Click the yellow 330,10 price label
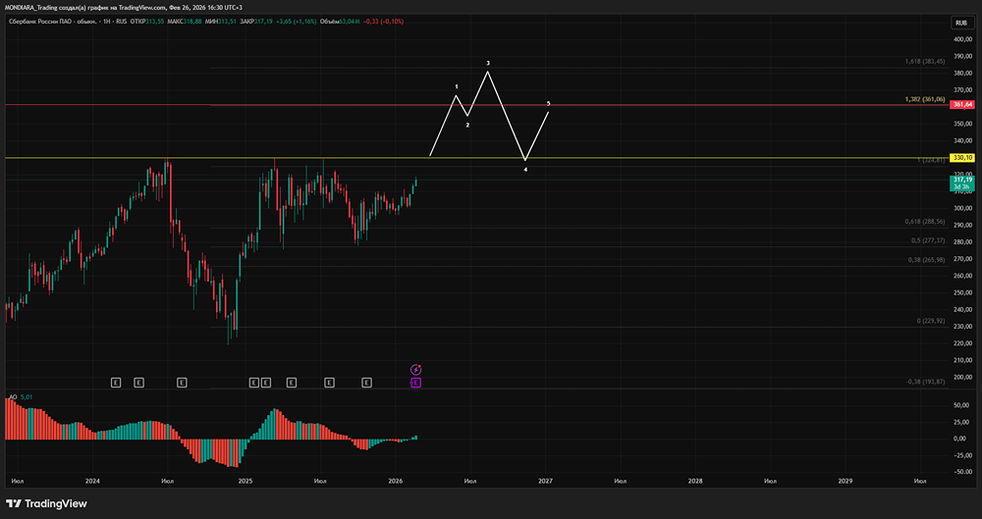The image size is (982, 519). coord(961,158)
